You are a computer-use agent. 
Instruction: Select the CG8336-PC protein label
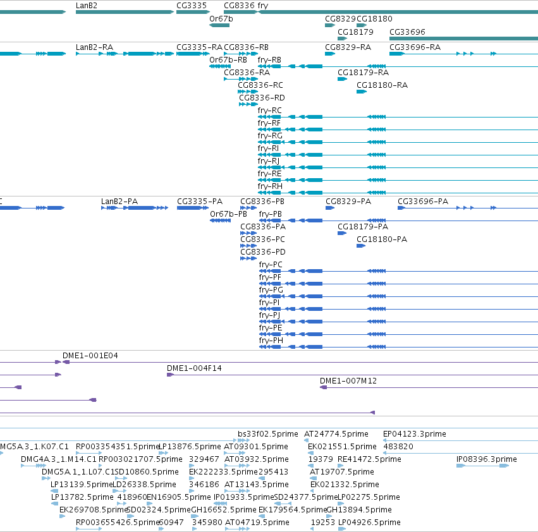(x=262, y=239)
